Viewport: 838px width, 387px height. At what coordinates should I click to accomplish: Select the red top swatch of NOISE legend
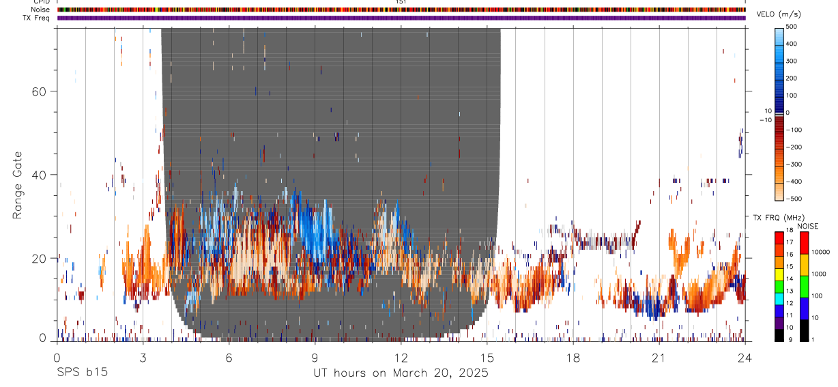pyautogui.click(x=805, y=243)
